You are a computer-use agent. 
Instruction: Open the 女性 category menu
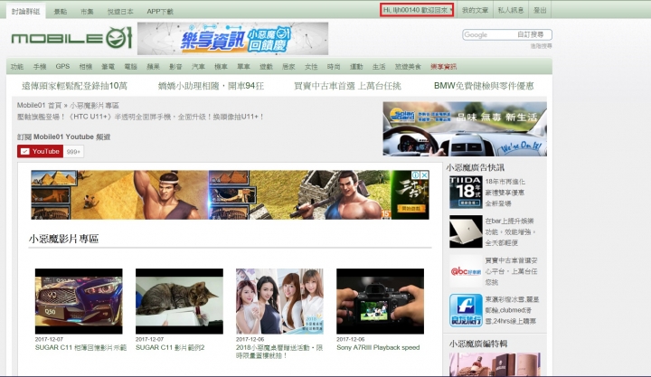tap(311, 66)
